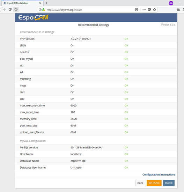Bookmark this page with the star icon
Image resolution: width=184 pixels, height=192 pixels.
coord(154,10)
